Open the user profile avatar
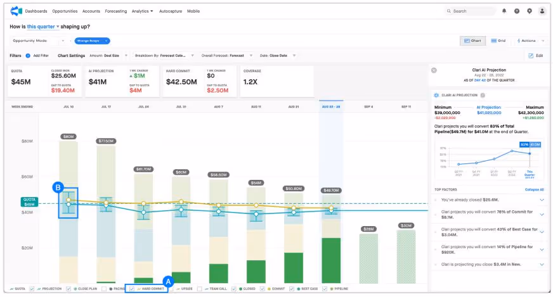553x297 pixels. point(542,11)
